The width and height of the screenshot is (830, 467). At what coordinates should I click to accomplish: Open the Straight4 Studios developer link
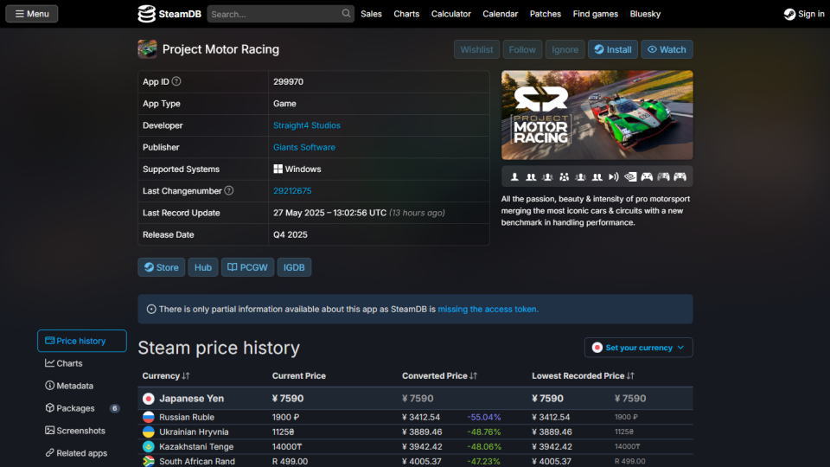[x=306, y=125]
